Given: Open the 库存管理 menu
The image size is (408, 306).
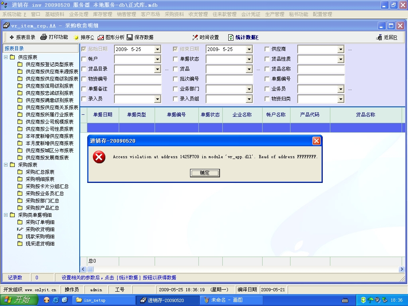Looking at the screenshot, I should pyautogui.click(x=102, y=14).
